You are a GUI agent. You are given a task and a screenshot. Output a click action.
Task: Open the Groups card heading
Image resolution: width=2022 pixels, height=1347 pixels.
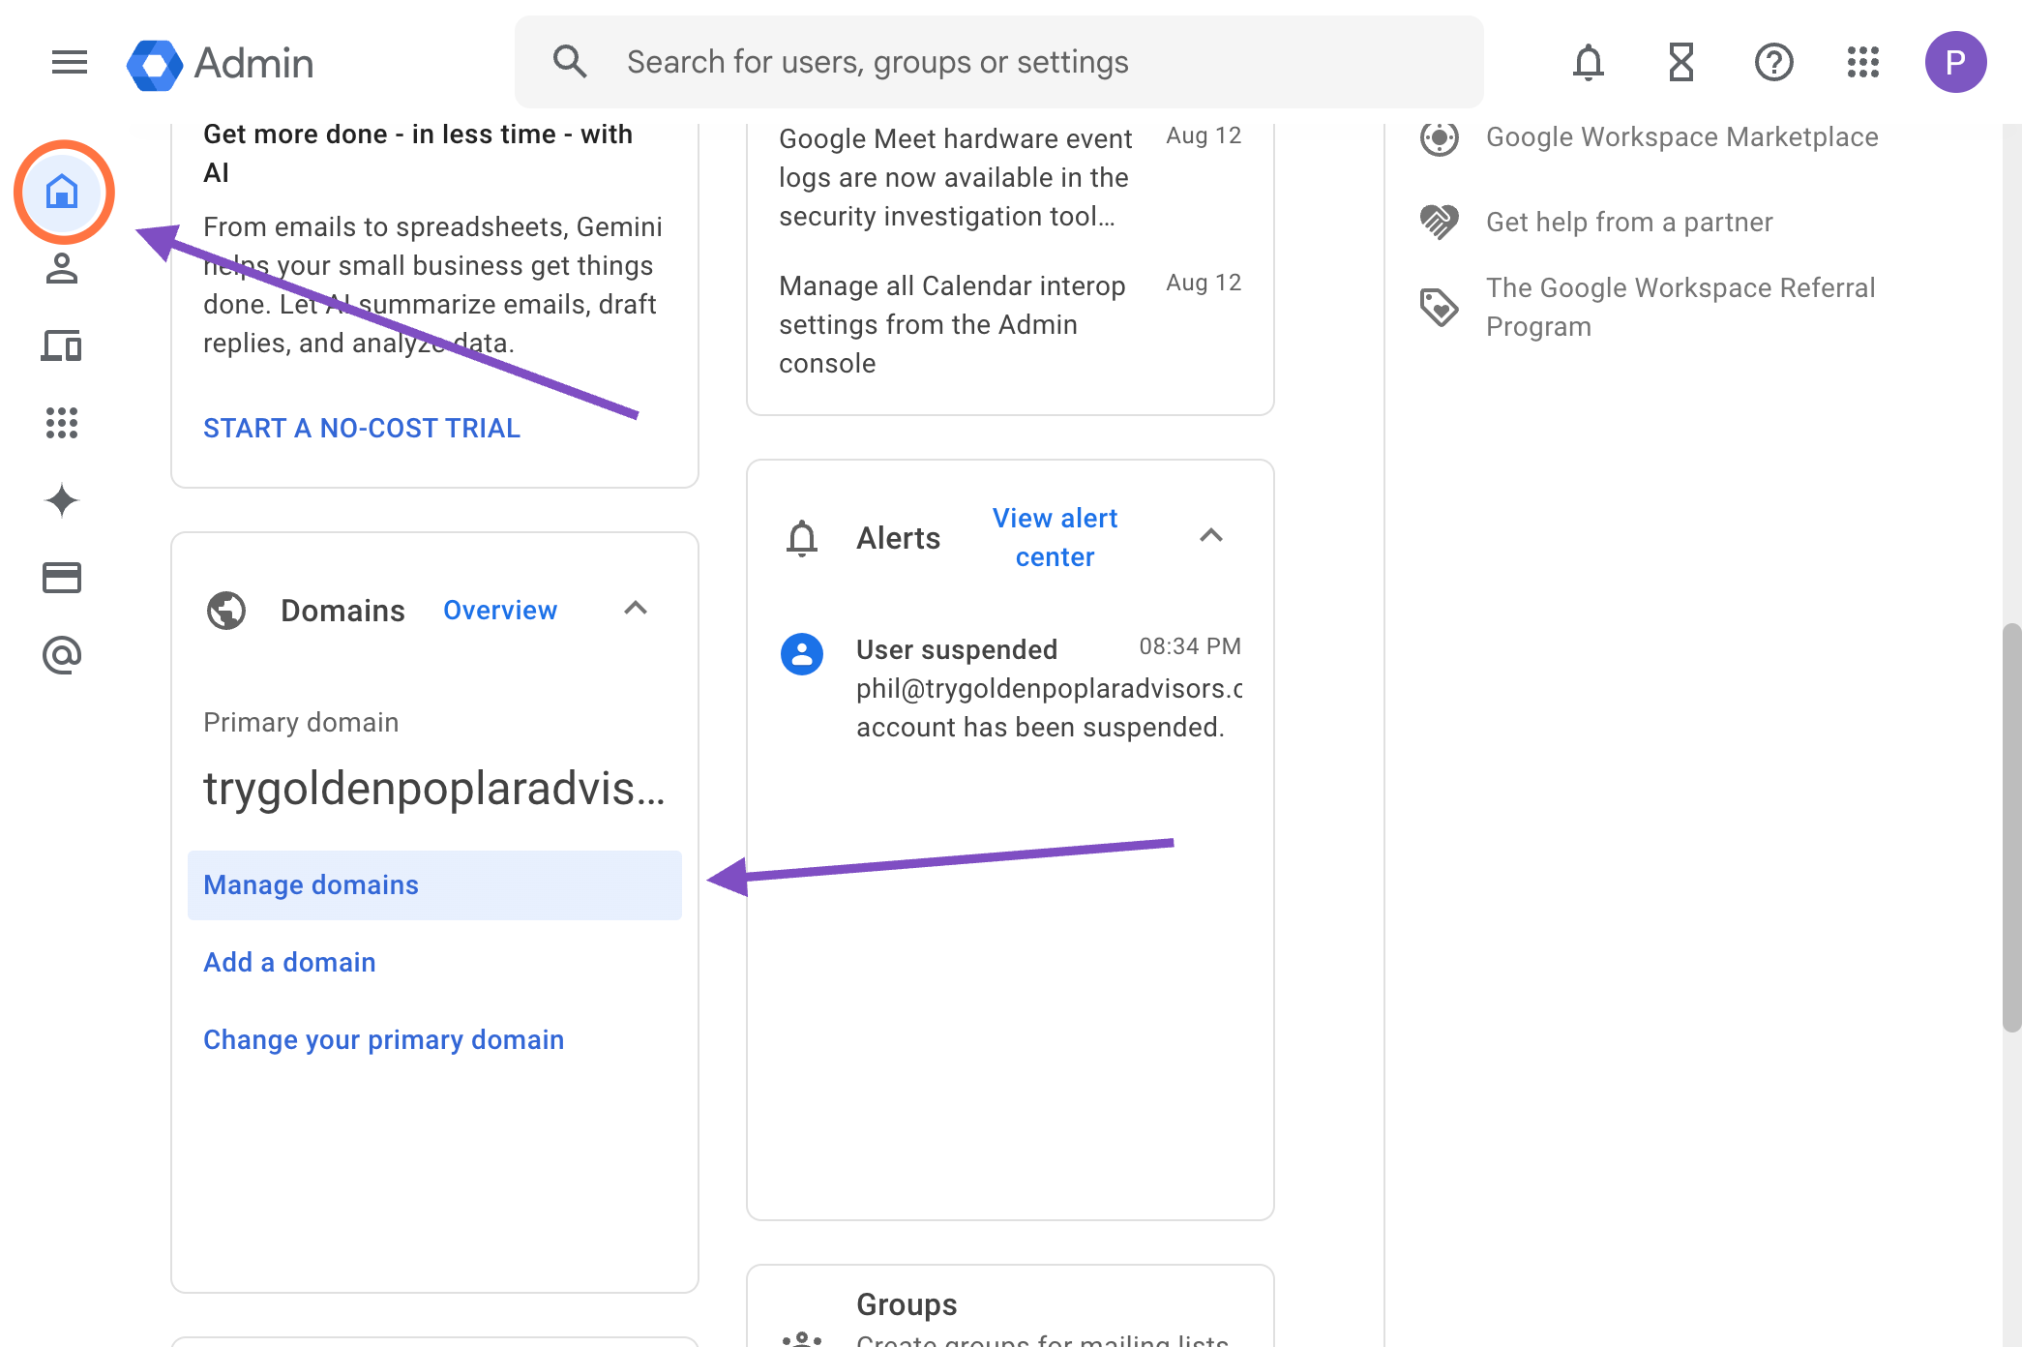907,1304
